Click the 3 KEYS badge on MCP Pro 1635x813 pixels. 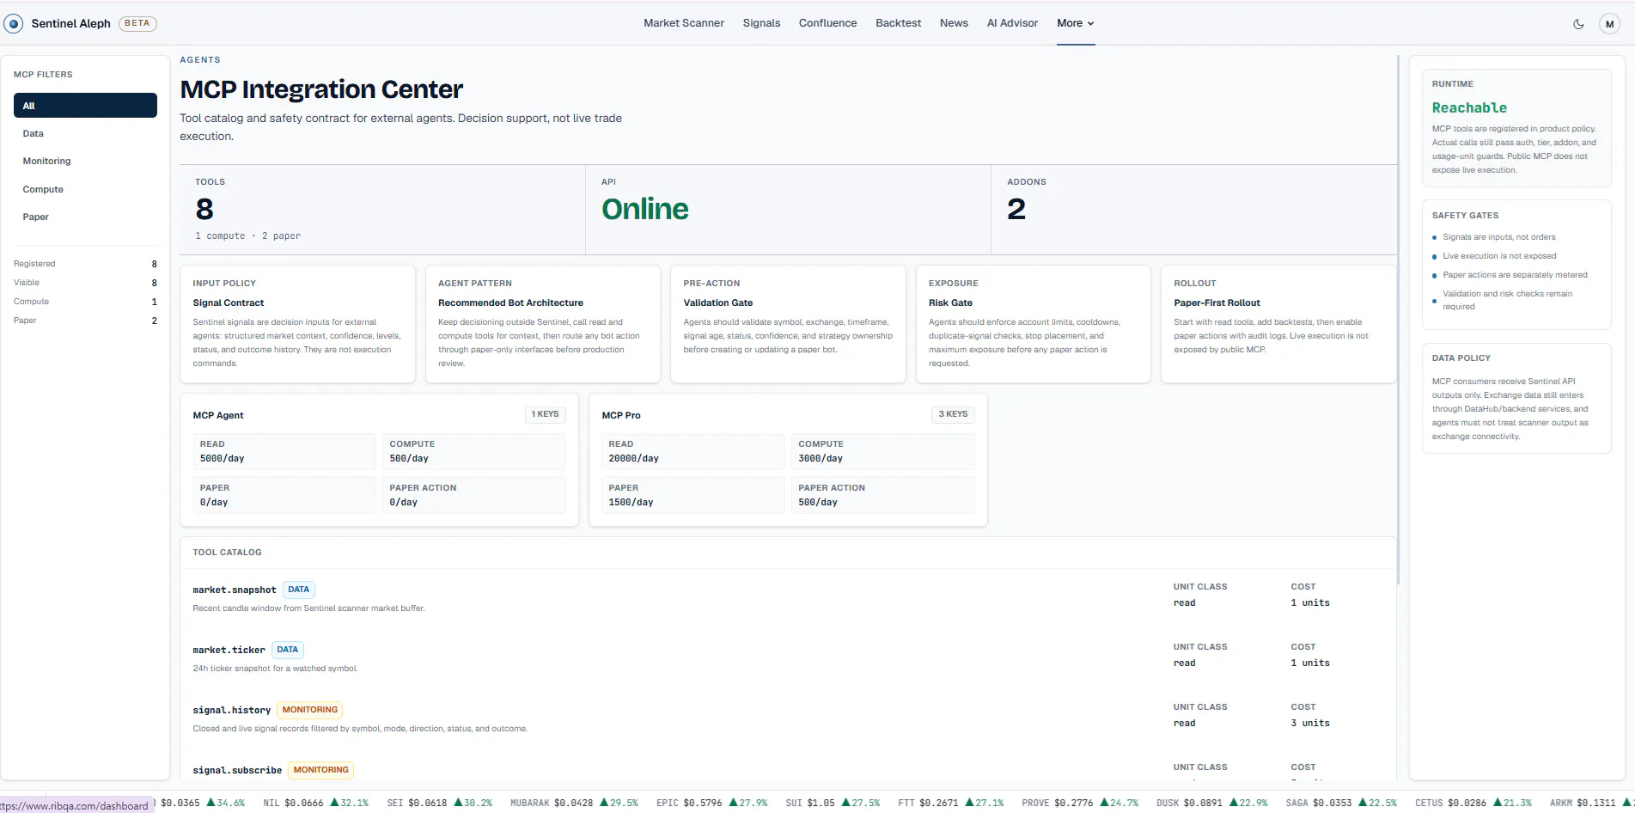pyautogui.click(x=953, y=414)
